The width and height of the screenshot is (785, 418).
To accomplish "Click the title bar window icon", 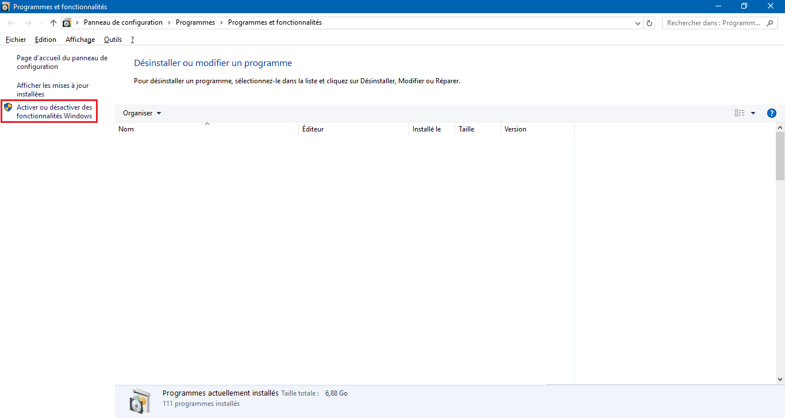I will click(6, 6).
